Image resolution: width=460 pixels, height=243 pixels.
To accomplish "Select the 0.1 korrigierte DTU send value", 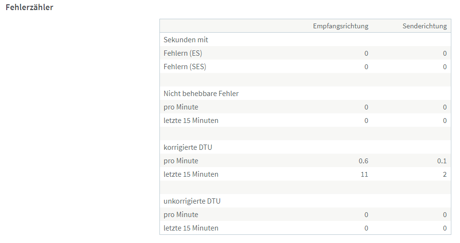I will click(442, 161).
